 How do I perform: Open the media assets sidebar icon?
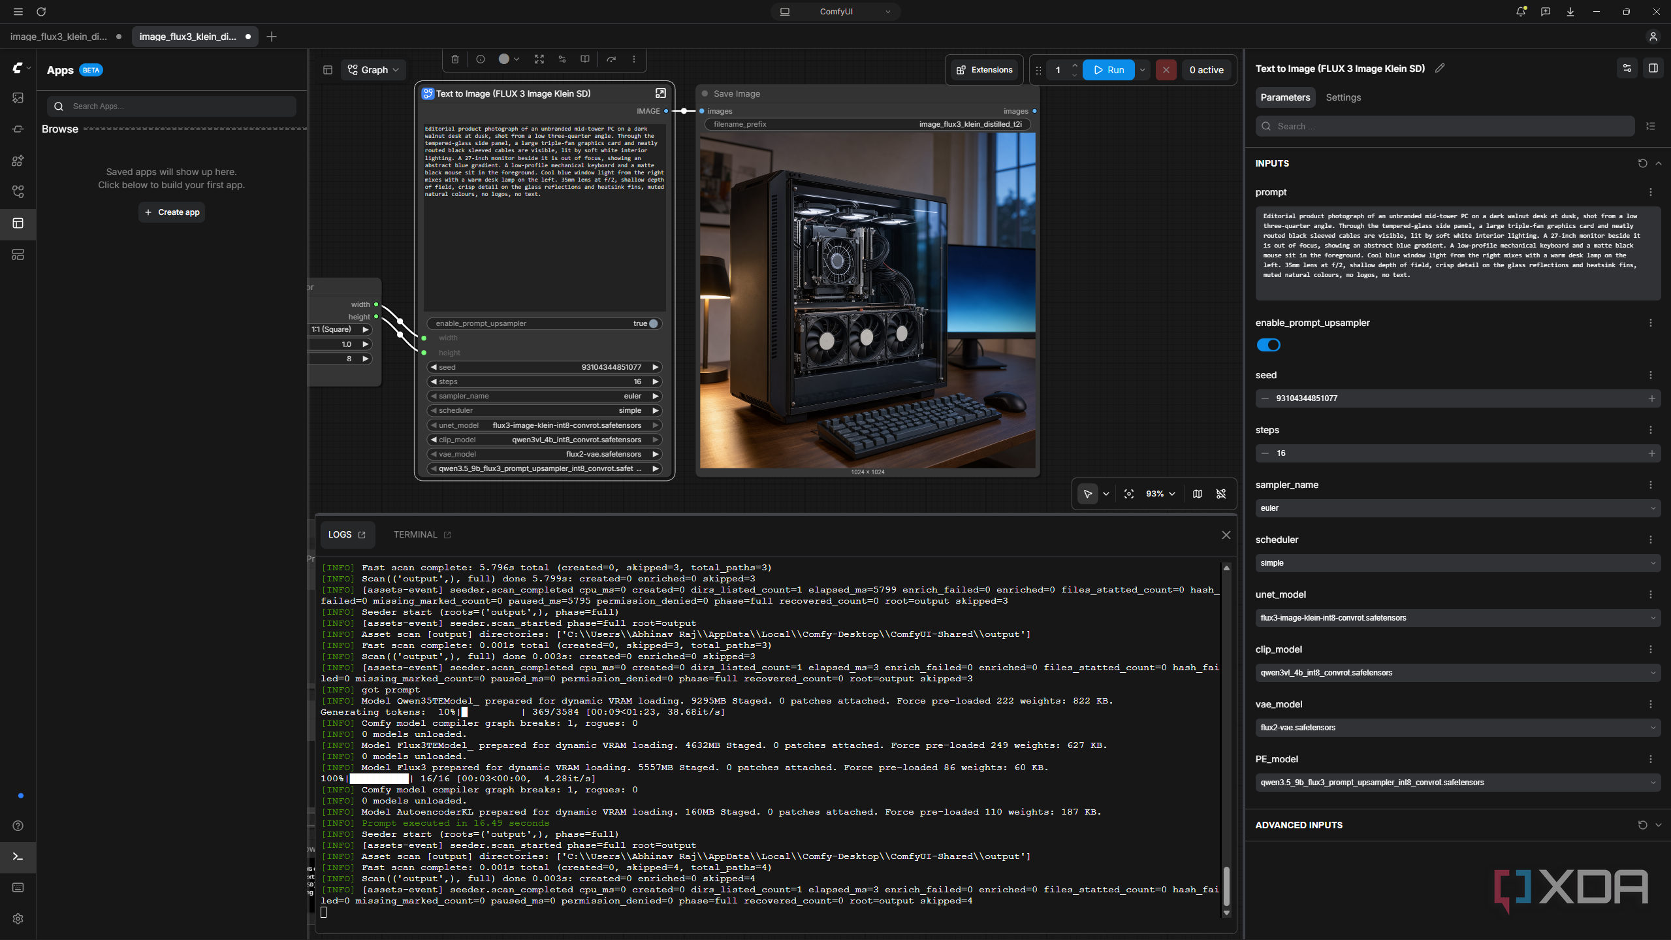pyautogui.click(x=18, y=98)
